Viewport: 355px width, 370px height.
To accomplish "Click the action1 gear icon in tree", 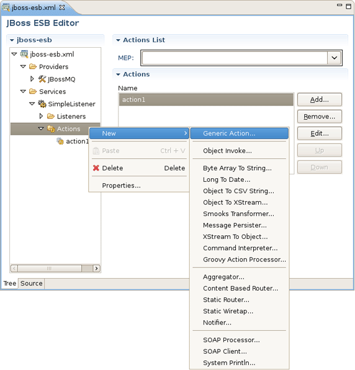I will click(x=60, y=141).
